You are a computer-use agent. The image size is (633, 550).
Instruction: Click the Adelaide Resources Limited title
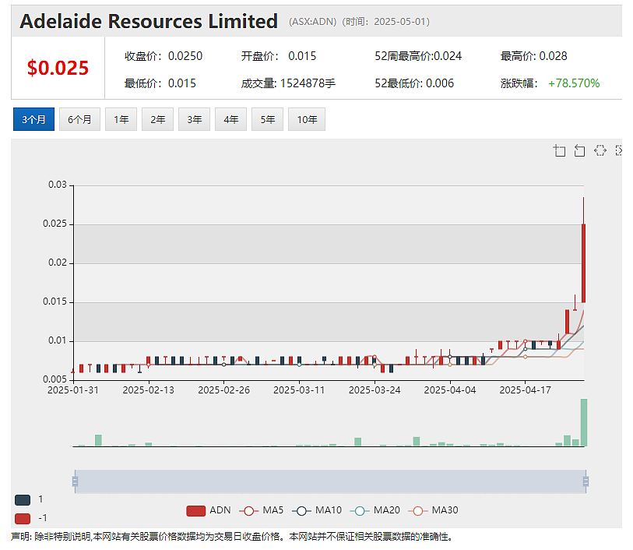[x=149, y=21]
